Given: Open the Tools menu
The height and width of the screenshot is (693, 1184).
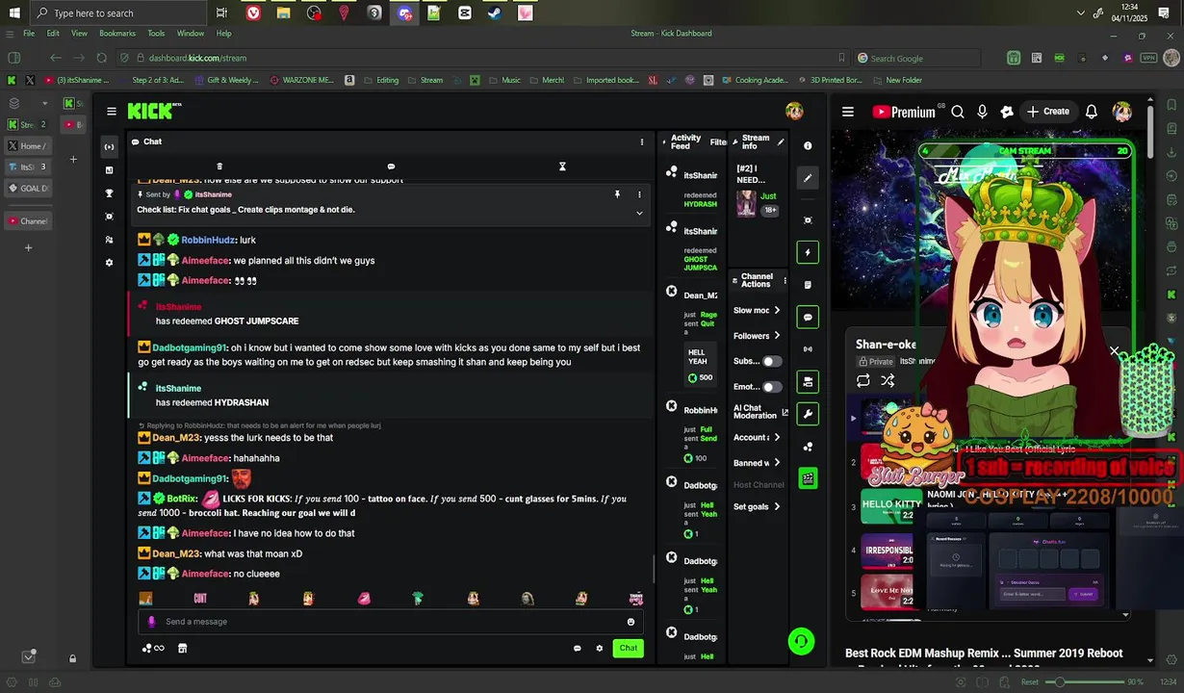Looking at the screenshot, I should pyautogui.click(x=156, y=34).
